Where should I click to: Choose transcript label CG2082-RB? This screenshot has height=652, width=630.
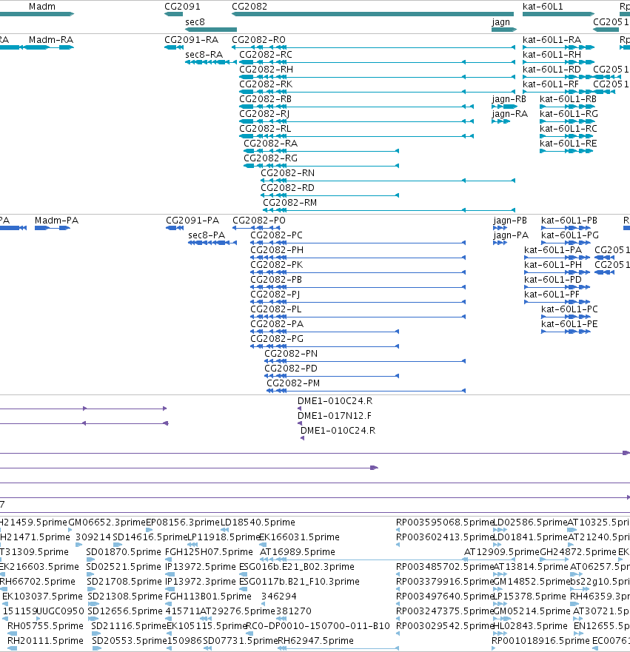pyautogui.click(x=265, y=99)
